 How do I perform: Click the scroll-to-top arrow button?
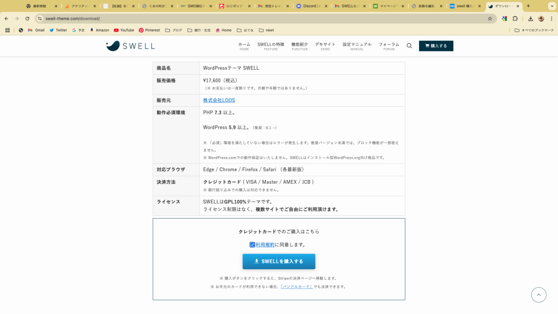(538, 295)
